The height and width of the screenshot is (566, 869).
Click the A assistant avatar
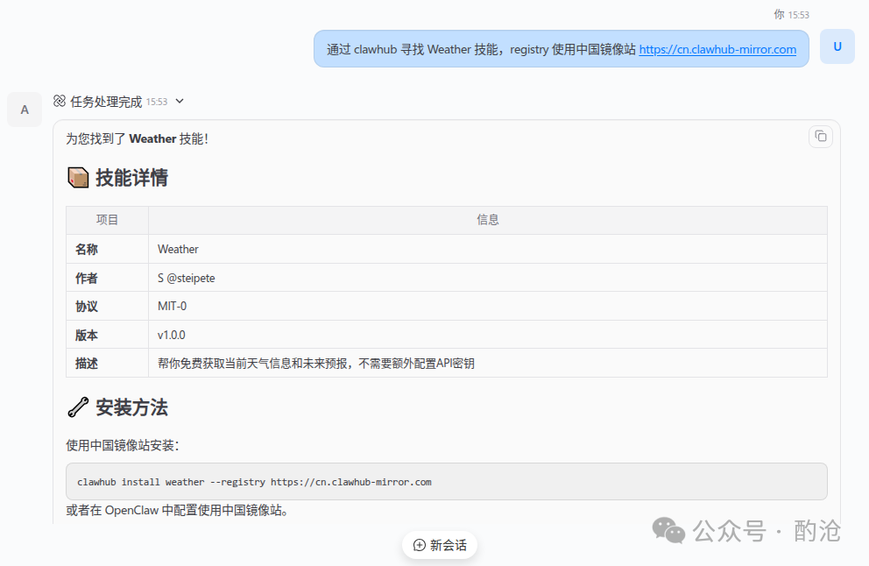[24, 109]
